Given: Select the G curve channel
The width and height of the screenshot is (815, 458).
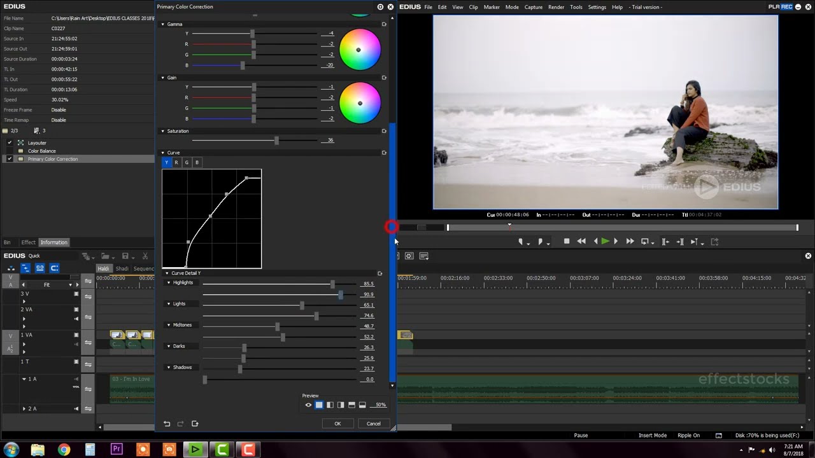Looking at the screenshot, I should (187, 163).
